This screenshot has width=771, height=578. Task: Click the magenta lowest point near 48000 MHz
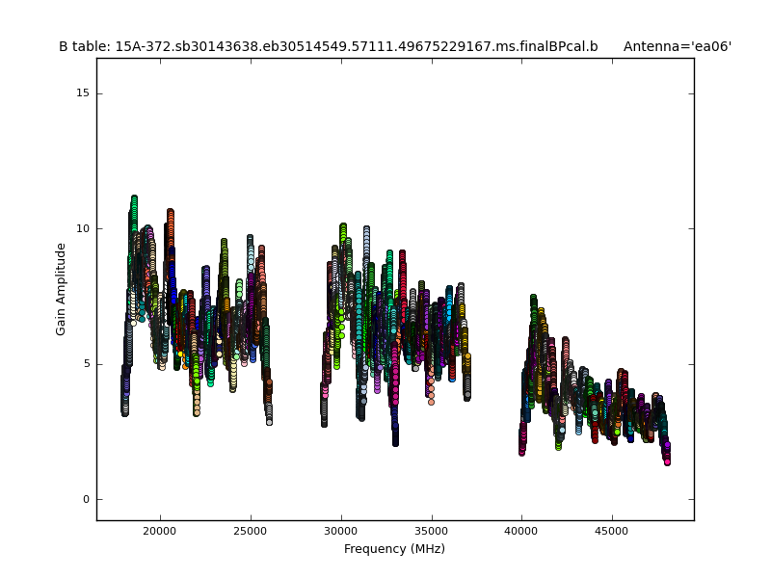point(667,461)
